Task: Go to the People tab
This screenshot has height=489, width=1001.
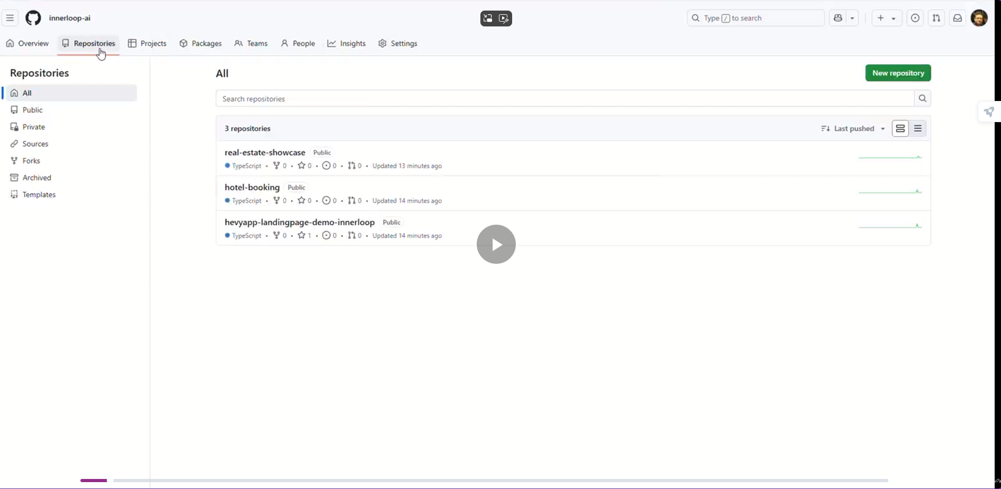Action: click(298, 43)
